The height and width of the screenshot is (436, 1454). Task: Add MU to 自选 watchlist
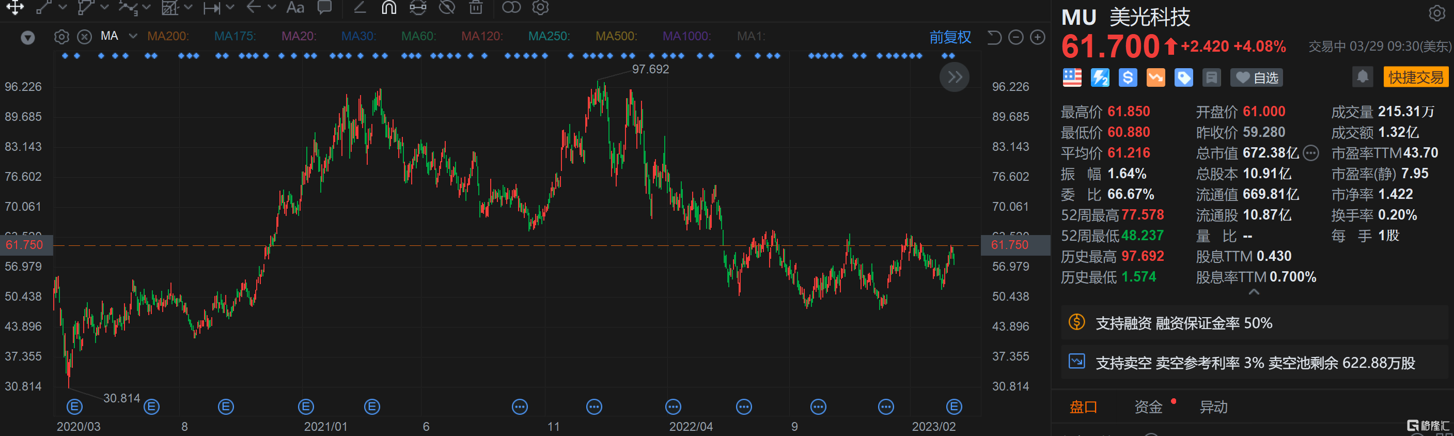point(1257,77)
